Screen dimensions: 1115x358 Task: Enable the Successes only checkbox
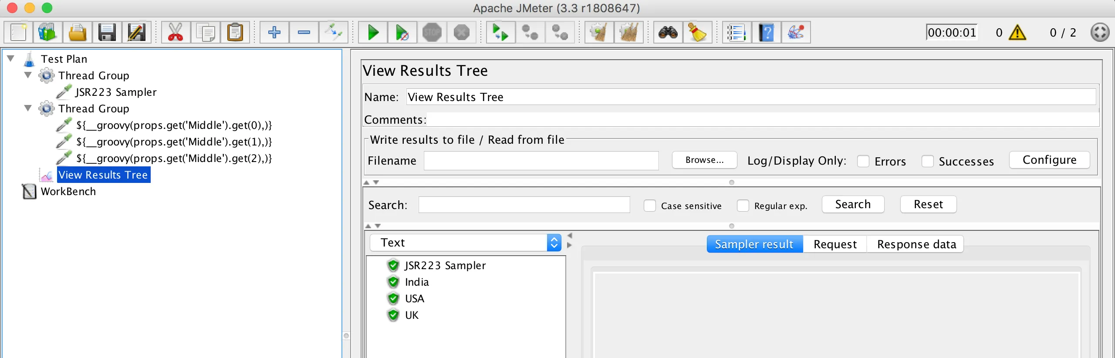click(927, 161)
